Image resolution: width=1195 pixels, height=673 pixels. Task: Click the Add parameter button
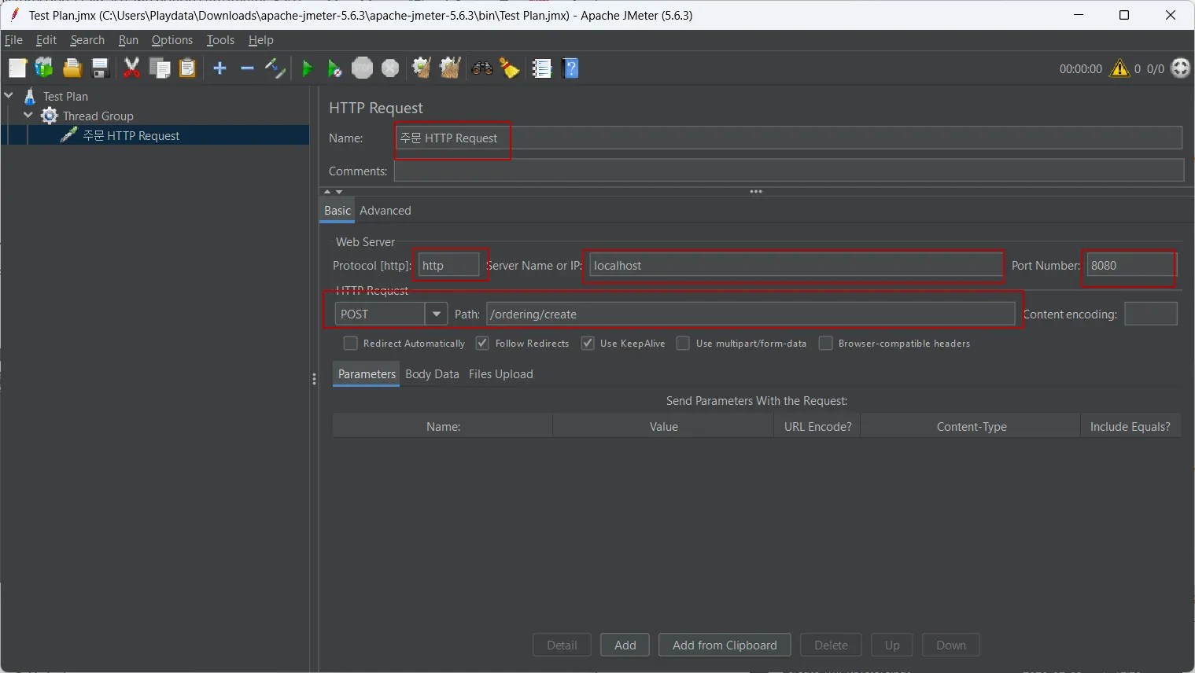625,645
